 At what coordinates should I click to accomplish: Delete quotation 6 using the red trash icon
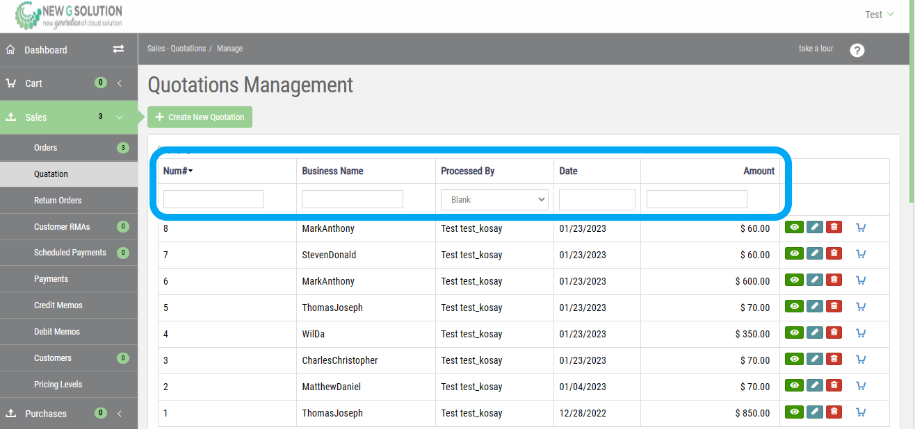click(834, 280)
